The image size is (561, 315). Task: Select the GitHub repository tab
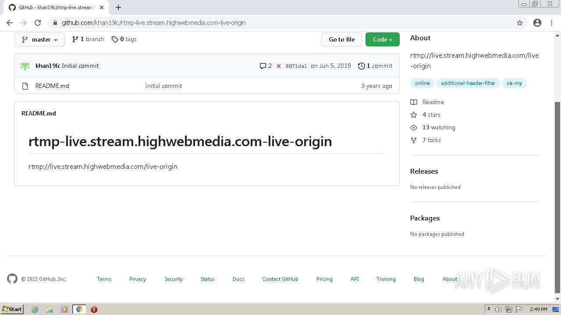coord(56,7)
